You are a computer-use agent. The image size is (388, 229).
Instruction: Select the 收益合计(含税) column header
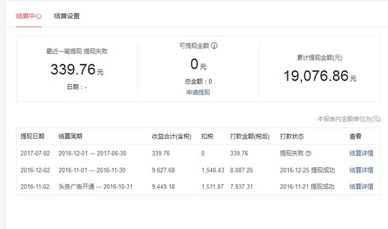172,136
